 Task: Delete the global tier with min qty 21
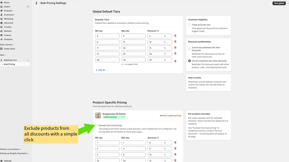[175, 54]
